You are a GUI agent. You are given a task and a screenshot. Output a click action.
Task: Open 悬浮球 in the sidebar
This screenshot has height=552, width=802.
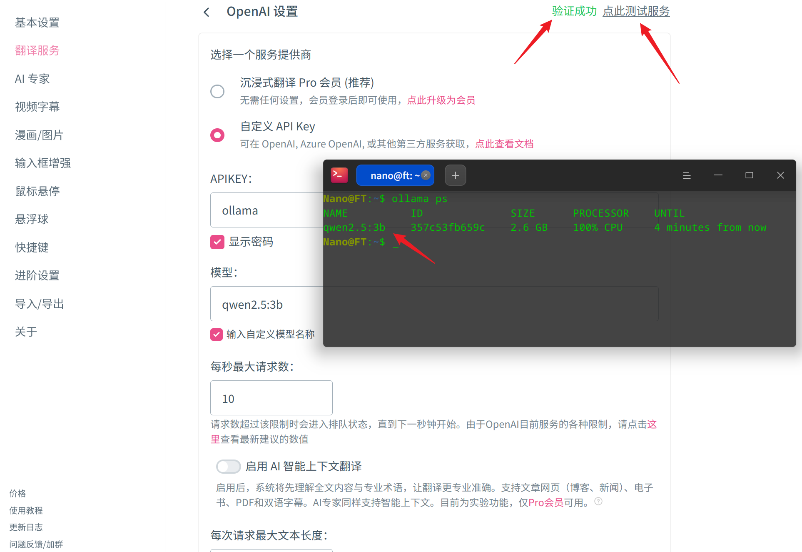[x=32, y=219]
